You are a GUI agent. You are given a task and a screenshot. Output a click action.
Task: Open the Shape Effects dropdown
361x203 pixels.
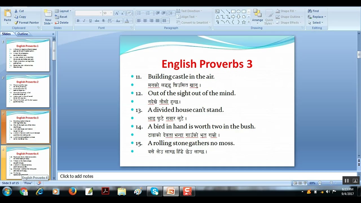point(288,23)
